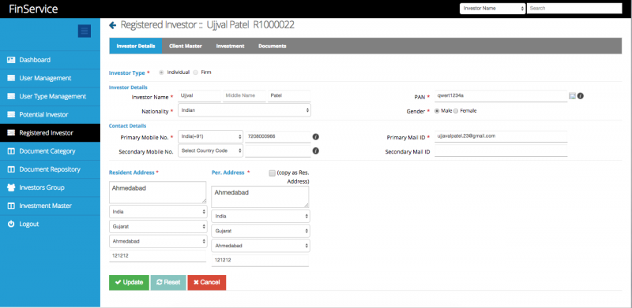Switch to the Documents tab
This screenshot has height=308, width=632.
(x=273, y=46)
